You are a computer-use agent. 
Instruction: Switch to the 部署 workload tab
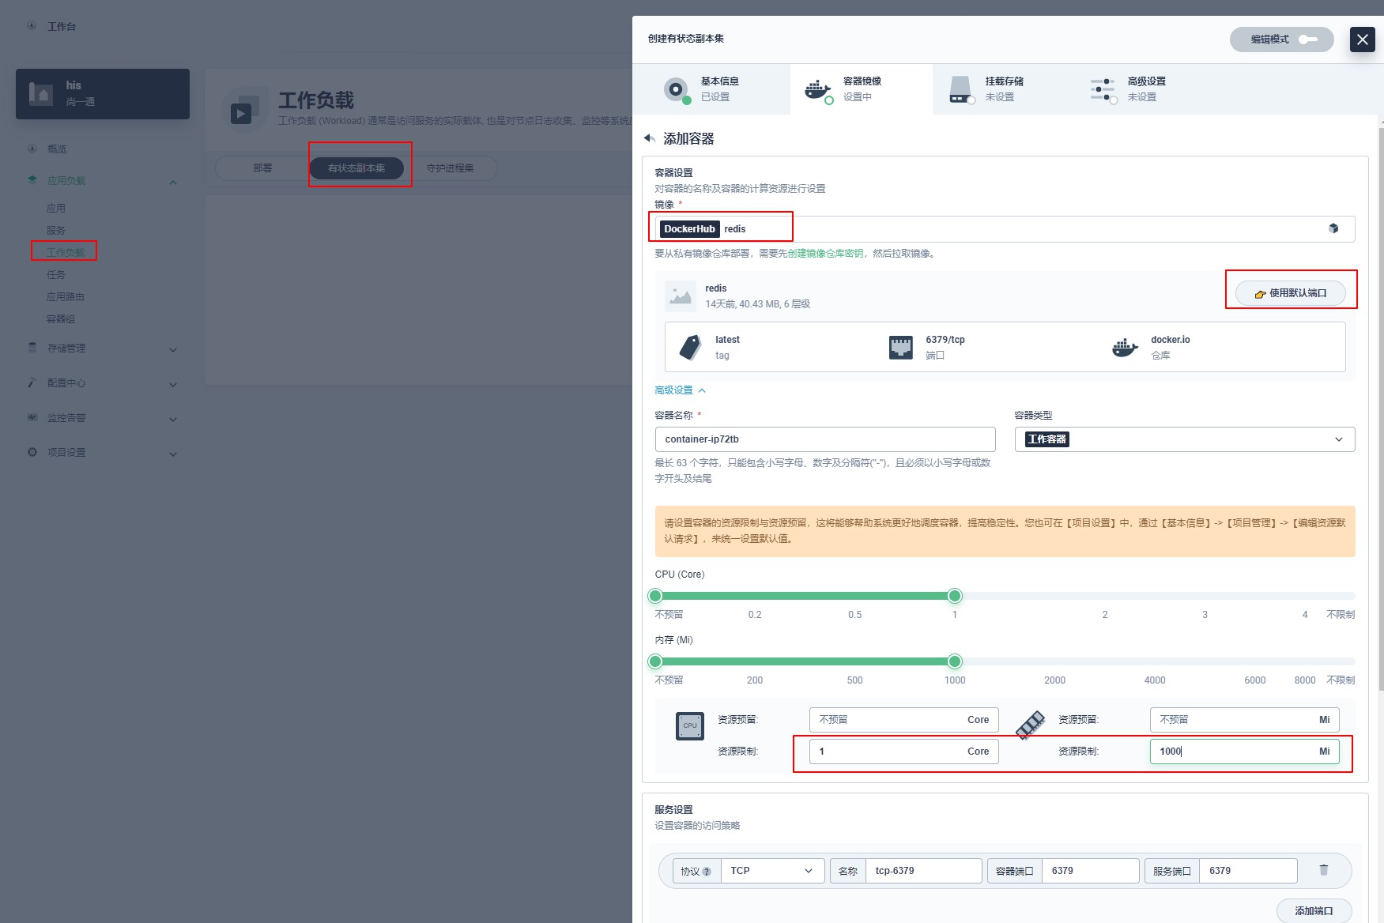[x=262, y=168]
